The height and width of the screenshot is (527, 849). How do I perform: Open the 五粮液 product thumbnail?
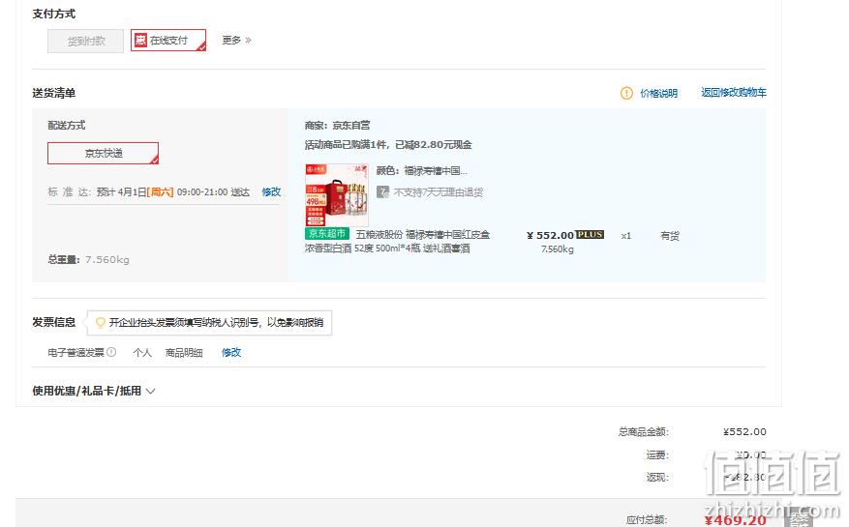[x=337, y=194]
